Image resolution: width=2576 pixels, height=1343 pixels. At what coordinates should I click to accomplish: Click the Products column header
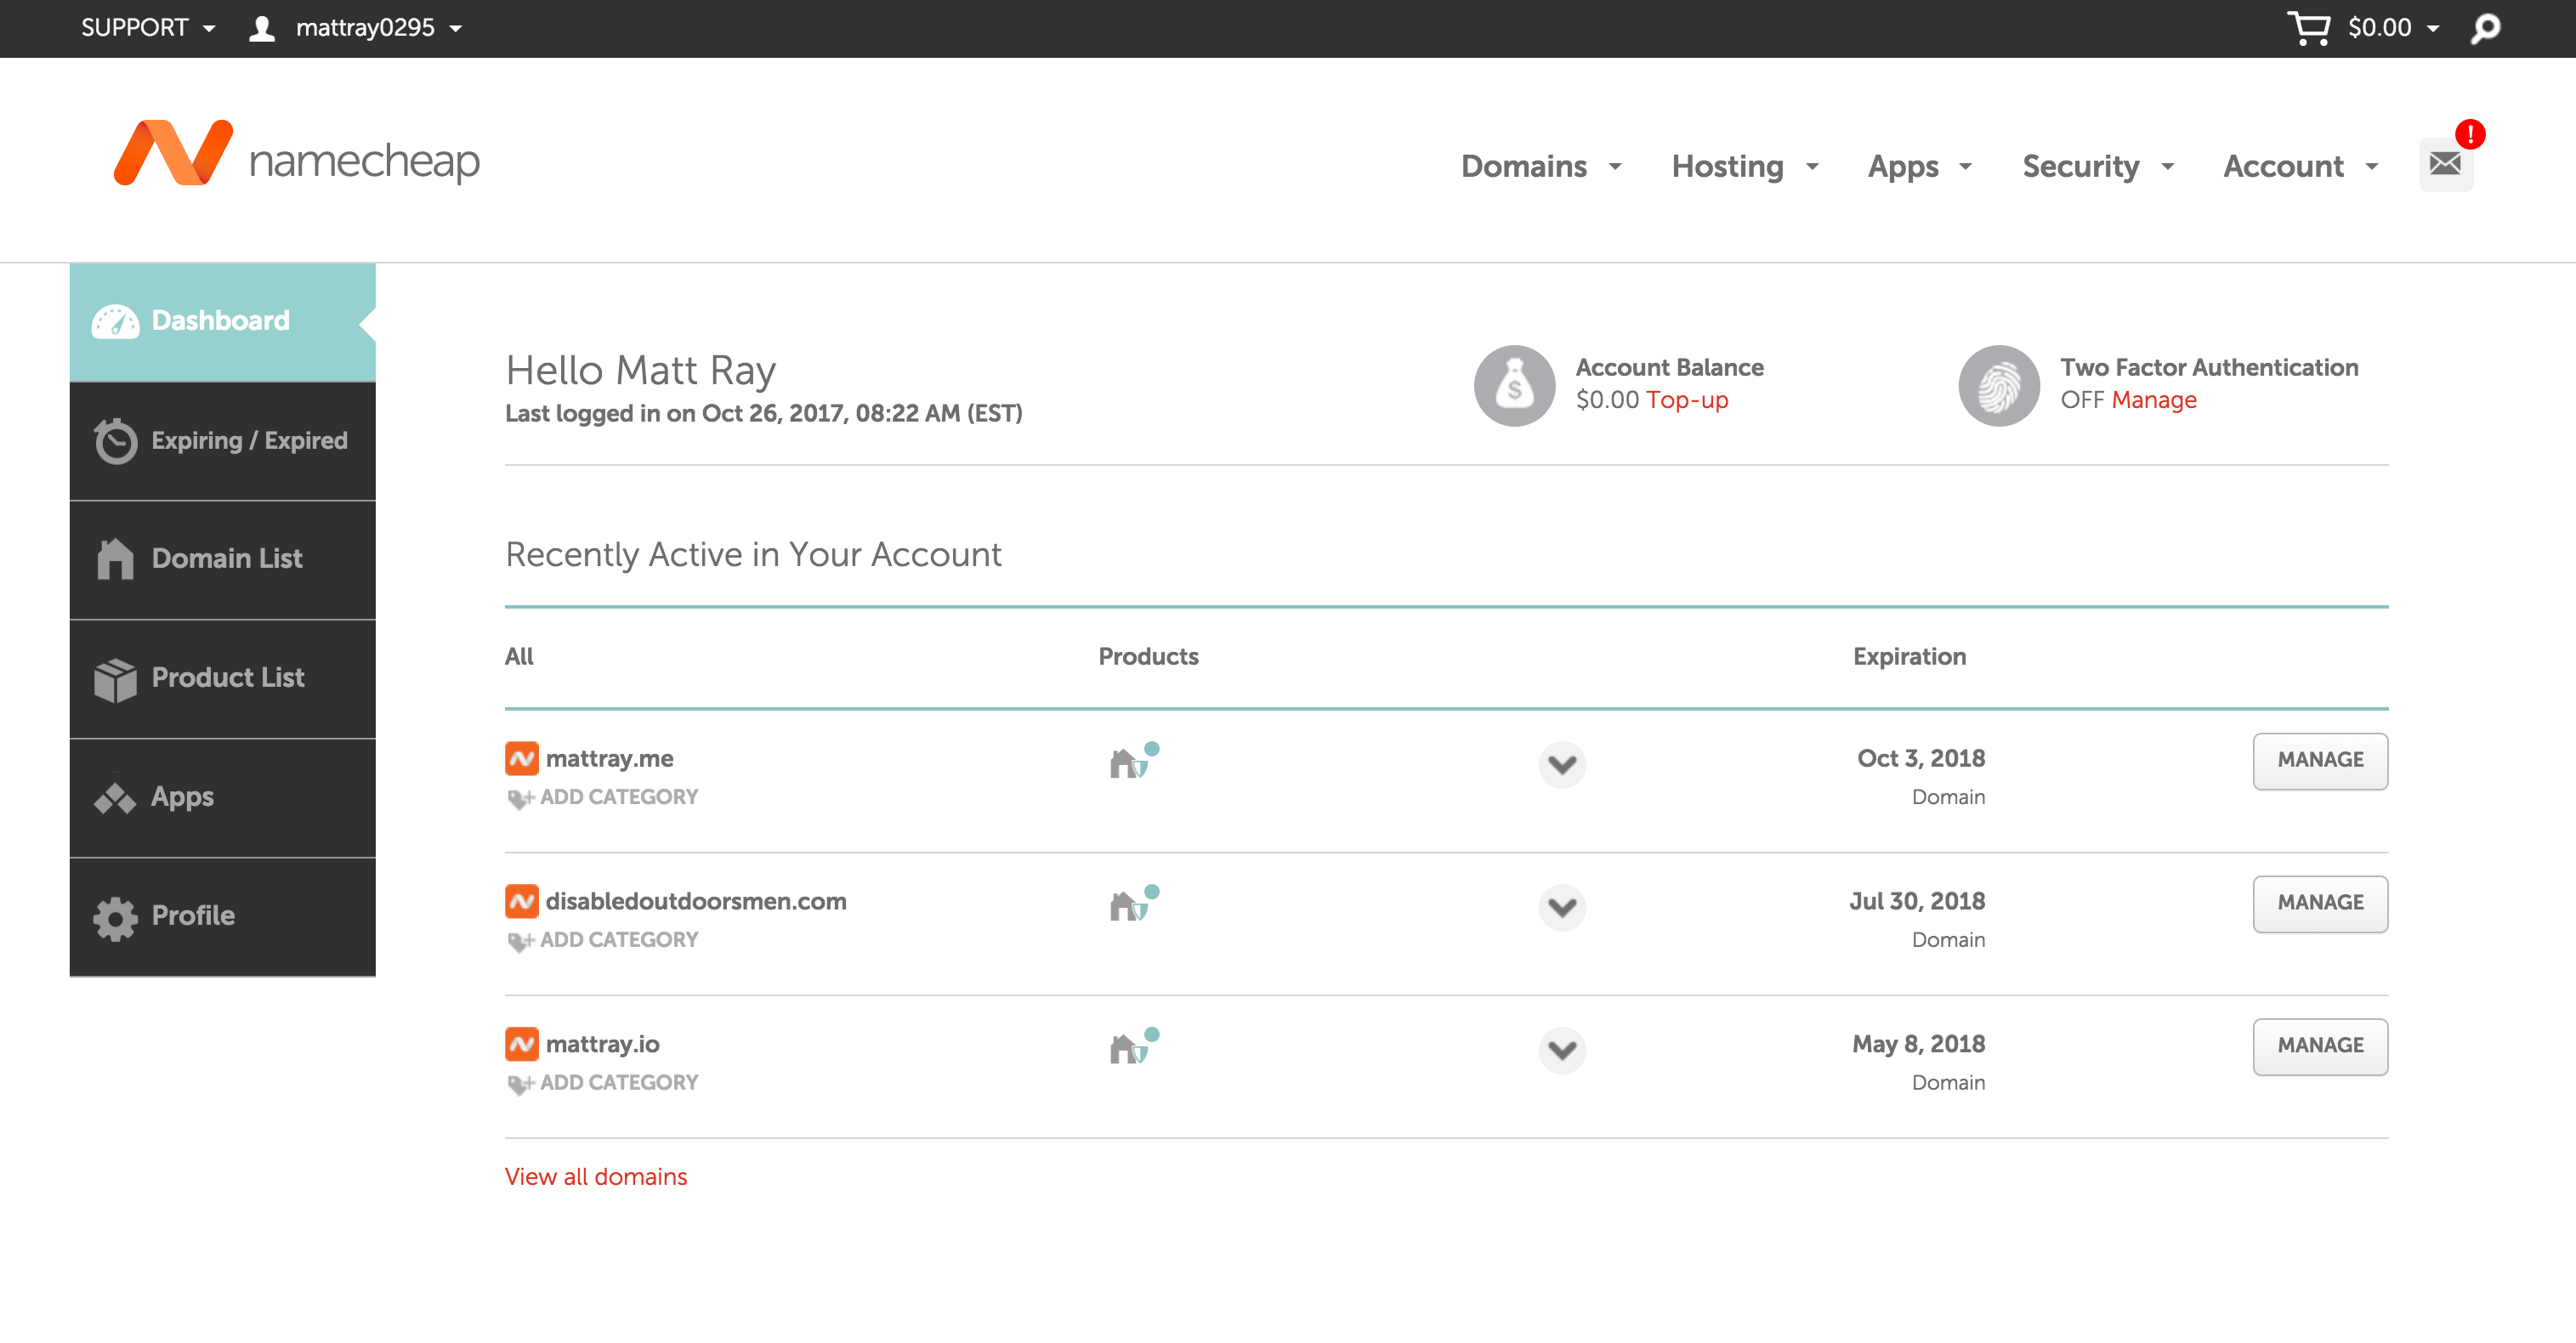coord(1148,657)
